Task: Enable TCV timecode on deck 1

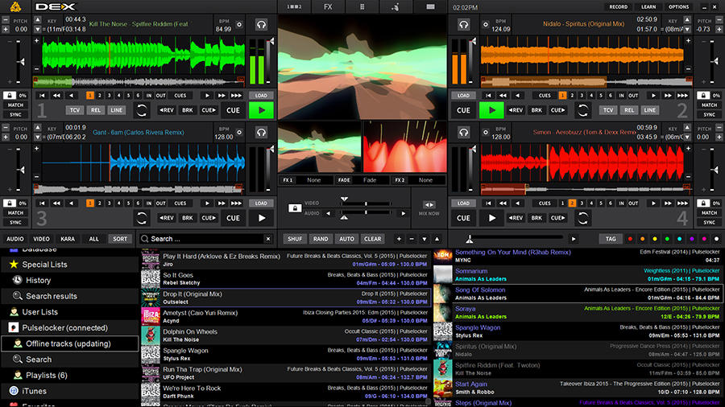Action: click(x=74, y=110)
